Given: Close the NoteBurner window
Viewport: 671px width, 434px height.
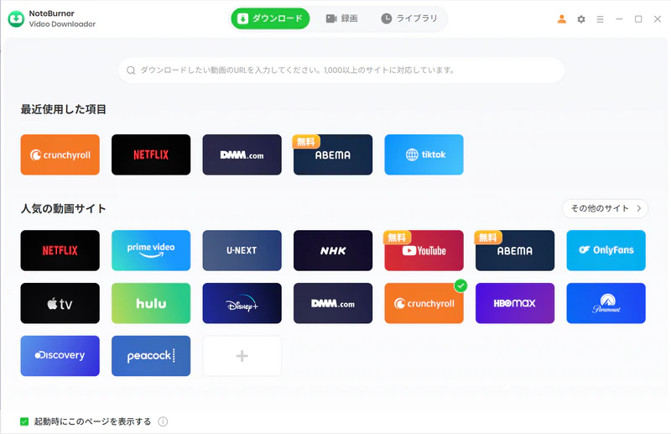Looking at the screenshot, I should click(658, 18).
